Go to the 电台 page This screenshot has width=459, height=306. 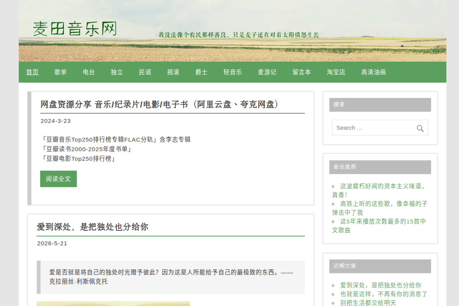pyautogui.click(x=89, y=72)
